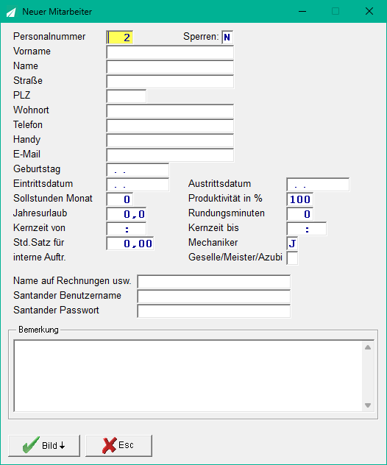Click the Kernzeit bis time field
The height and width of the screenshot is (465, 387).
[307, 229]
